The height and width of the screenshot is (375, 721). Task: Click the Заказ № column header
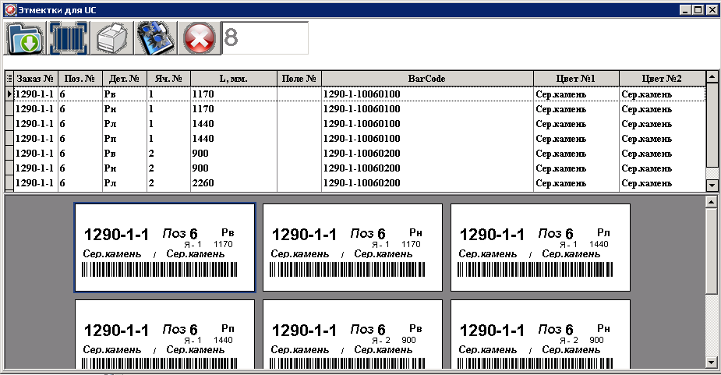(x=36, y=79)
